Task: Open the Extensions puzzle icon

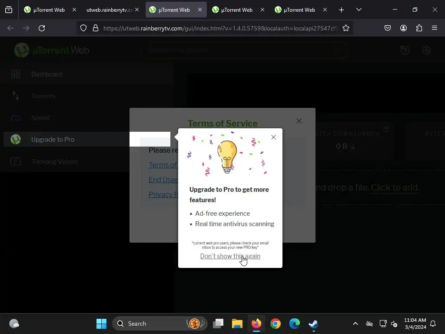Action: [x=419, y=28]
